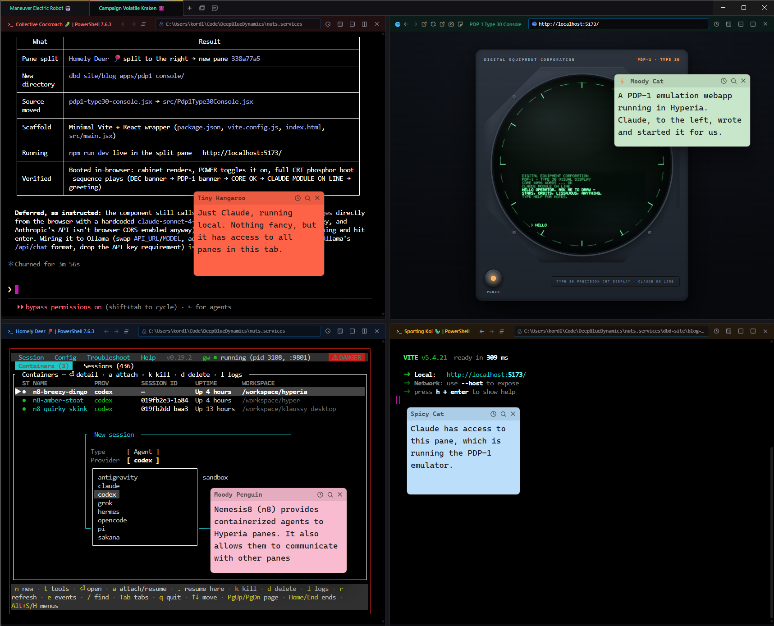This screenshot has width=774, height=626.
Task: Split Collective Cockroach pane vertically
Action: (365, 24)
